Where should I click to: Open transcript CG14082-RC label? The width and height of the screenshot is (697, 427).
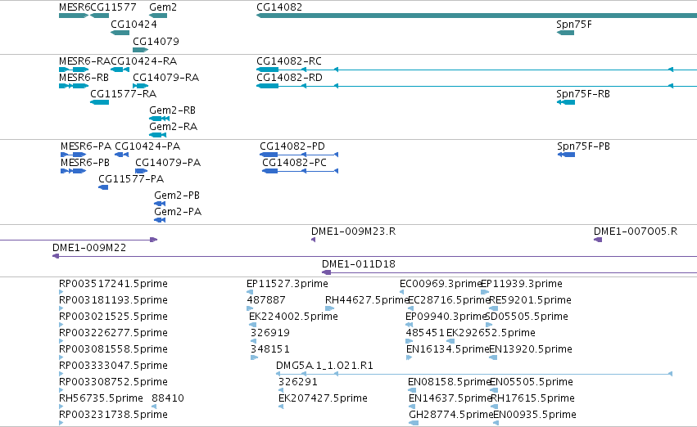pyautogui.click(x=289, y=61)
